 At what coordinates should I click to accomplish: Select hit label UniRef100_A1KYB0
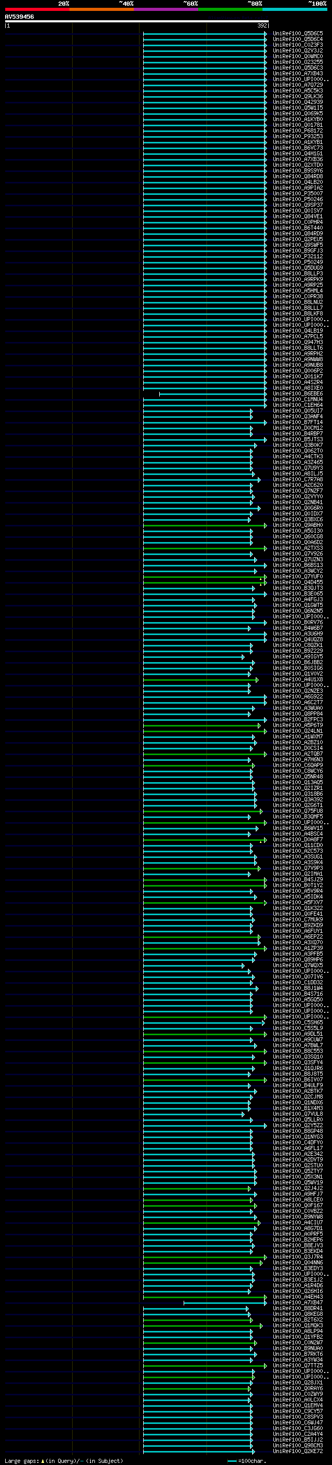click(x=298, y=120)
